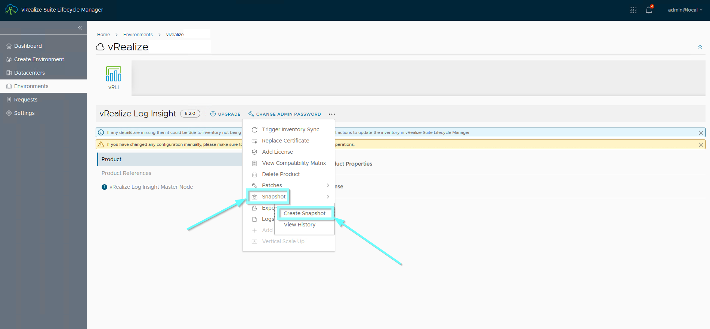Click the Add License shield icon
This screenshot has height=329, width=710.
tap(254, 152)
